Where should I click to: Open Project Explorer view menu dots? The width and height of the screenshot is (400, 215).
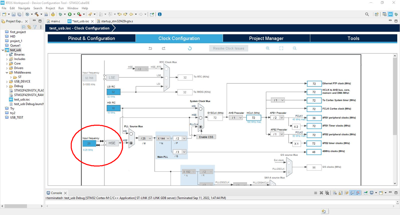click(x=40, y=27)
